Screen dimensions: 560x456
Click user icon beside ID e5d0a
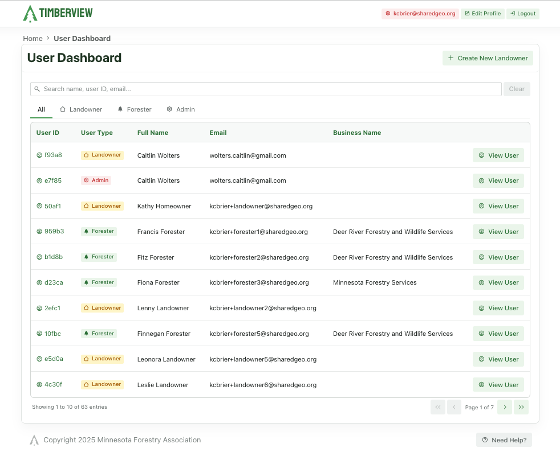coord(39,359)
